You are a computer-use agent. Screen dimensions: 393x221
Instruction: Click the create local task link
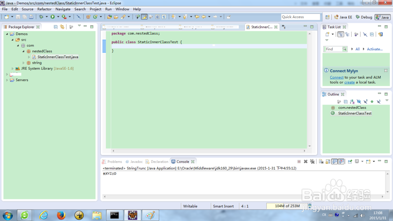point(349,82)
